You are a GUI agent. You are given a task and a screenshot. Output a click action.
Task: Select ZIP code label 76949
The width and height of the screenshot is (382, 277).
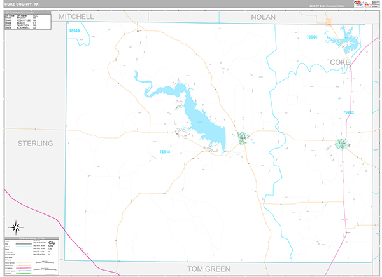(74, 31)
